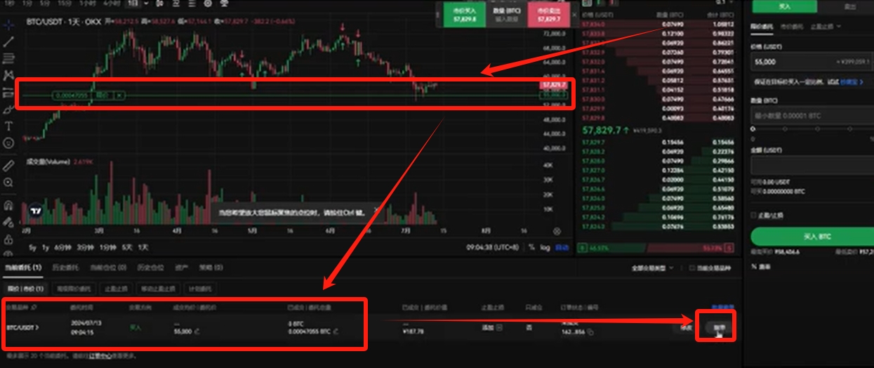Expand the stop order type dropdown
The height and width of the screenshot is (368, 874).
tap(825, 26)
